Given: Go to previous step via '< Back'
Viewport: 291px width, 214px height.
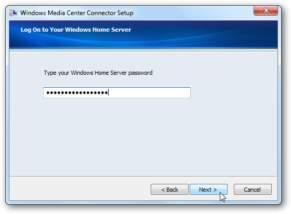Looking at the screenshot, I should tap(169, 190).
